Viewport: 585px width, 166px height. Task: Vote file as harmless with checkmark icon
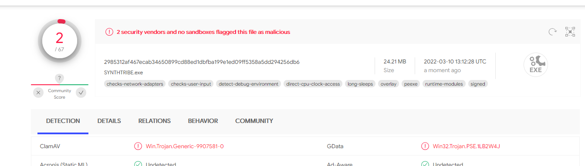click(81, 93)
